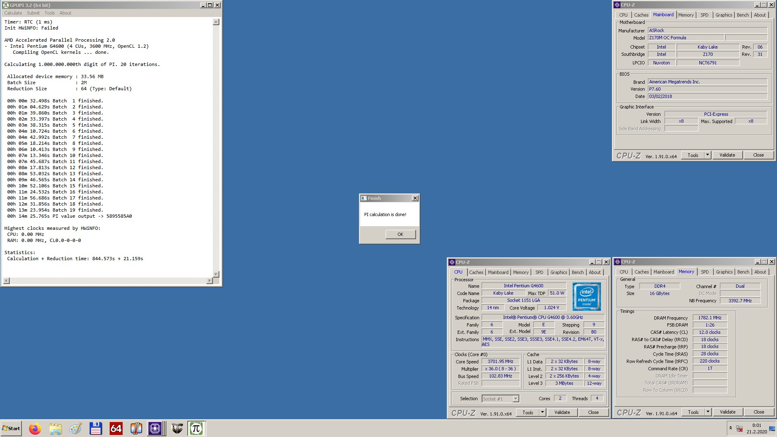Screen dimensions: 777x437
Task: Click the silver shield taskbar icon
Action: click(x=177, y=429)
